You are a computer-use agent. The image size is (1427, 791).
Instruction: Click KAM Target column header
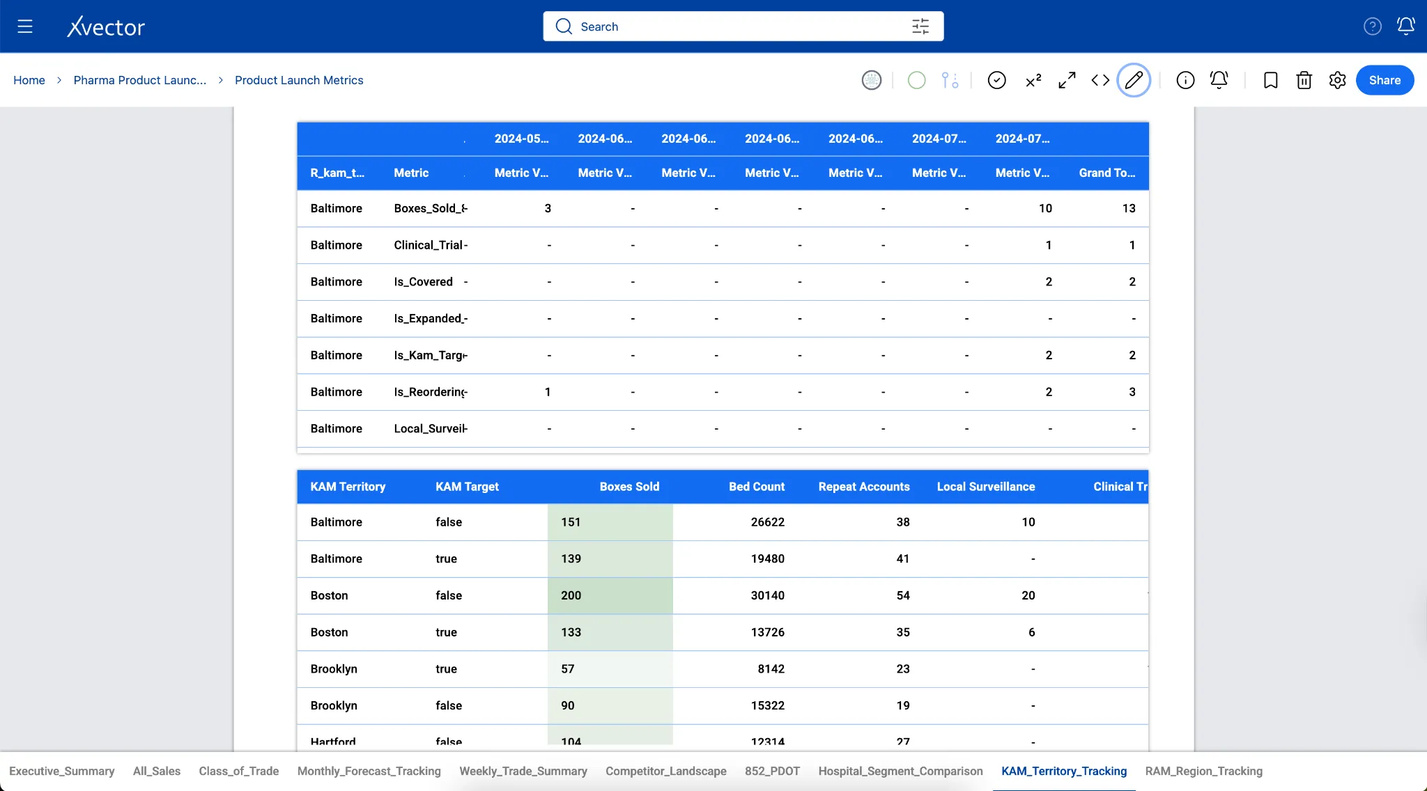tap(467, 487)
